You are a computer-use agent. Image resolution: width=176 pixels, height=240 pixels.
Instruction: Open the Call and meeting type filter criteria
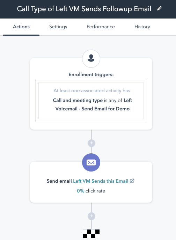pyautogui.click(x=93, y=104)
